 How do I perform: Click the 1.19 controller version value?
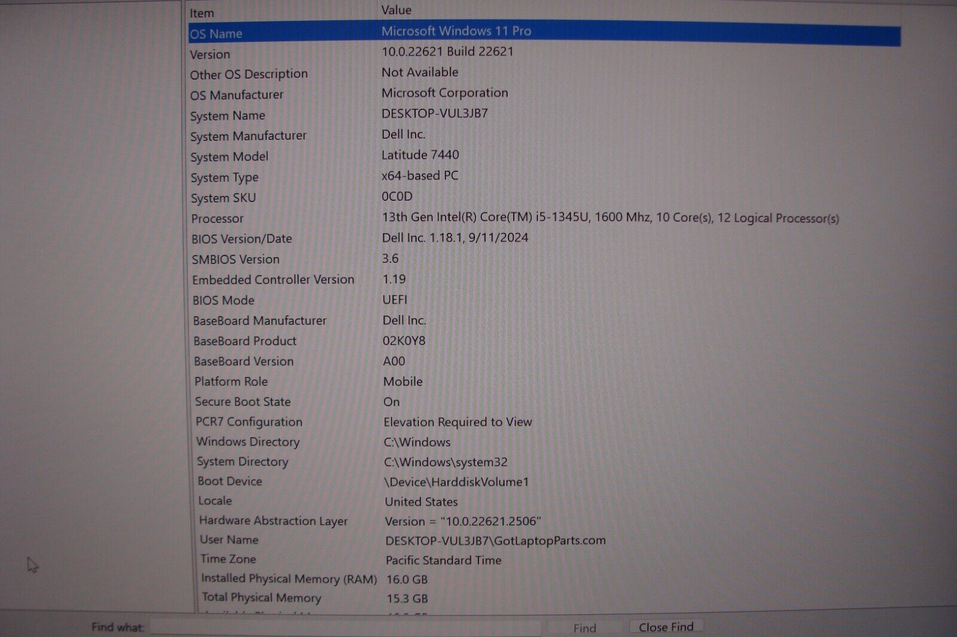[394, 279]
